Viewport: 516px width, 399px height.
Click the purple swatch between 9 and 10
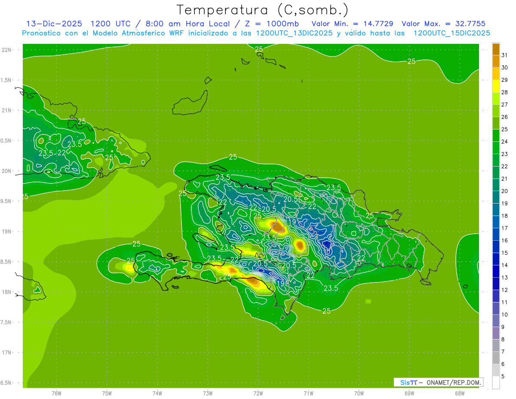click(496, 321)
